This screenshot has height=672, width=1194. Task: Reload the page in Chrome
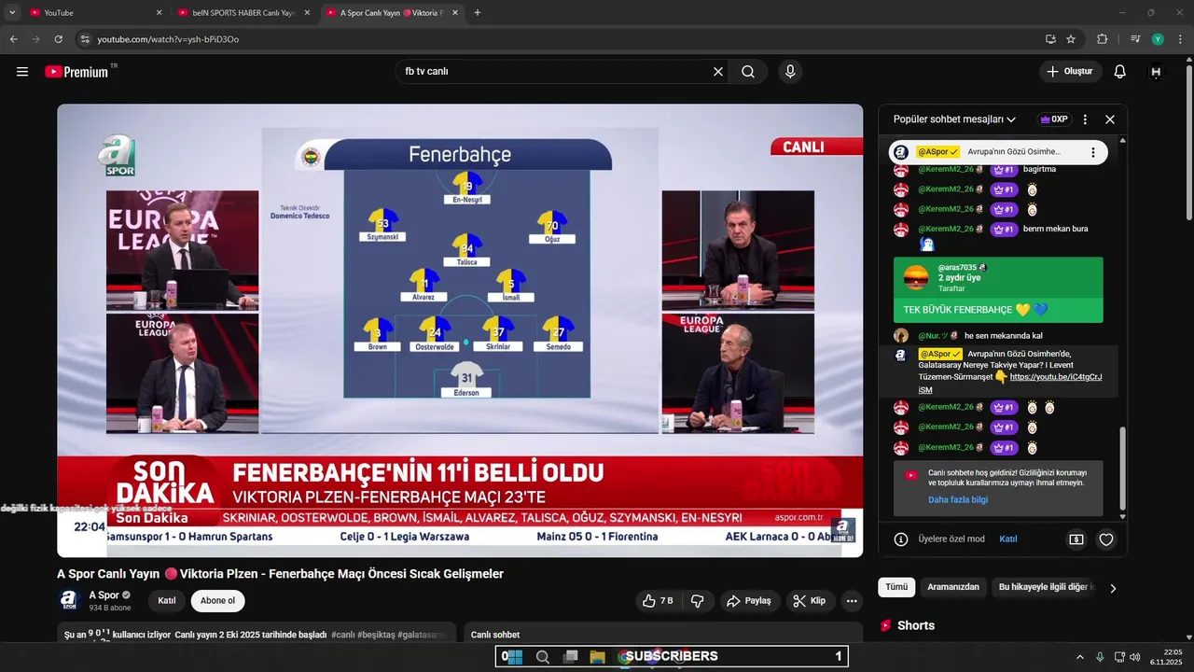coord(58,39)
